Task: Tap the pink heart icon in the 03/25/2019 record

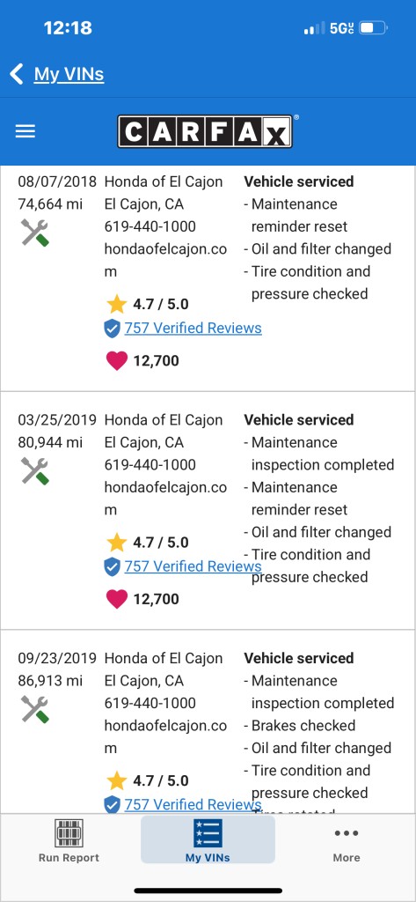Action: click(117, 599)
